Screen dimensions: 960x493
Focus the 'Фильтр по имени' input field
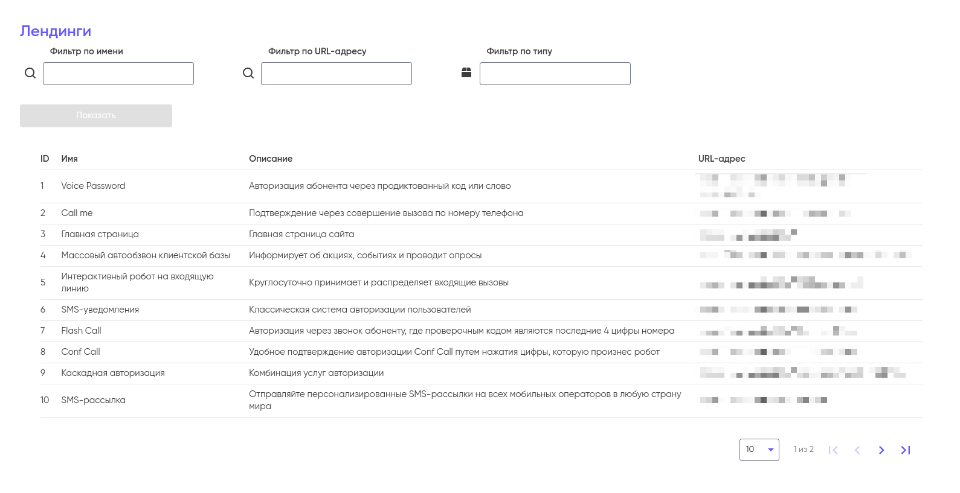coord(118,74)
